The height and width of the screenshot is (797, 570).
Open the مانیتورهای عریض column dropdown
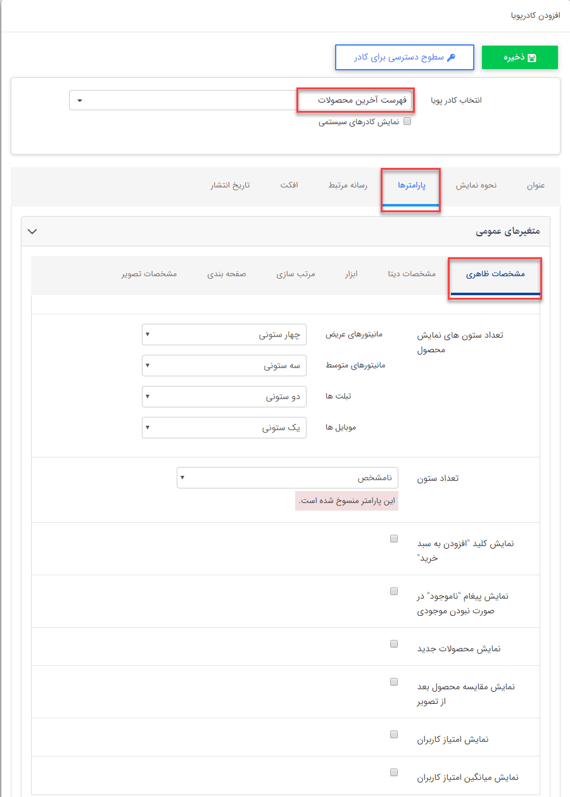pos(224,335)
